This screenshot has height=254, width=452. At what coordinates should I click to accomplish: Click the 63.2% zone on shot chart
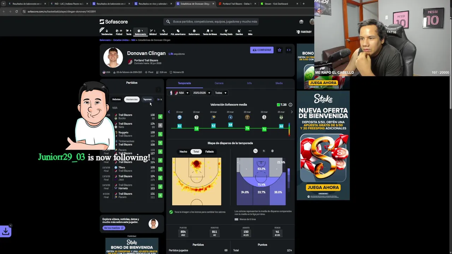click(x=261, y=169)
